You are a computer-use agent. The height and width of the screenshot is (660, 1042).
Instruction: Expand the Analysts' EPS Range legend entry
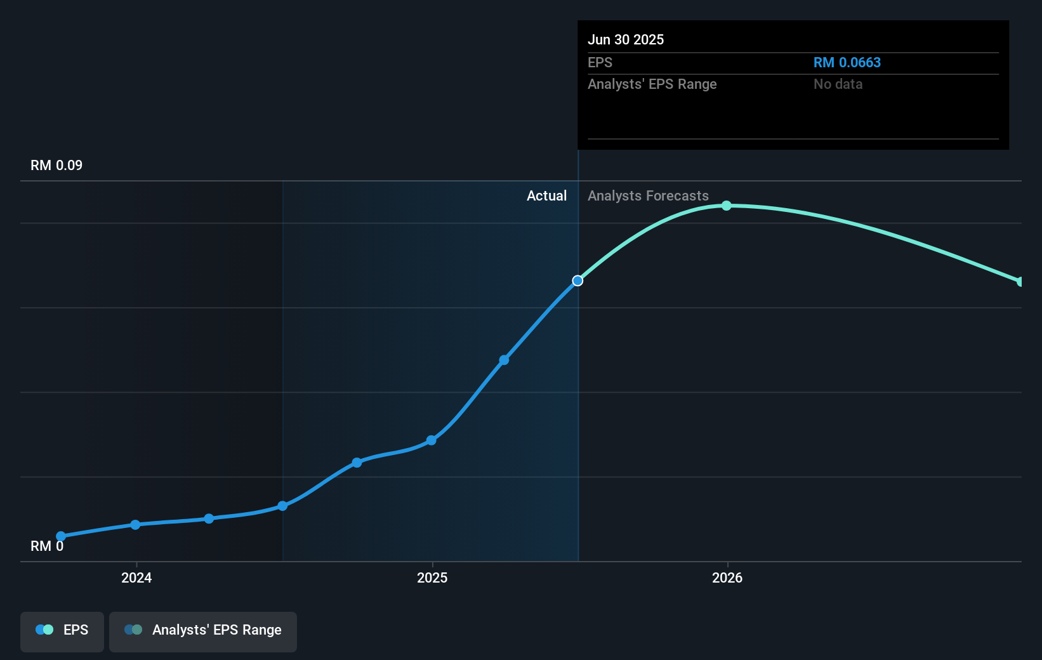click(202, 631)
